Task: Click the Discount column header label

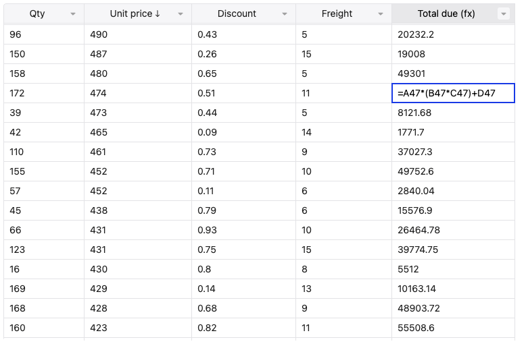Action: point(237,13)
